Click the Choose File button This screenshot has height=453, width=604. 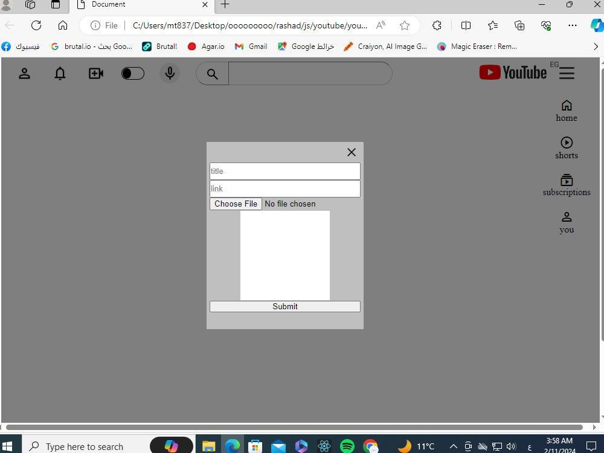236,204
